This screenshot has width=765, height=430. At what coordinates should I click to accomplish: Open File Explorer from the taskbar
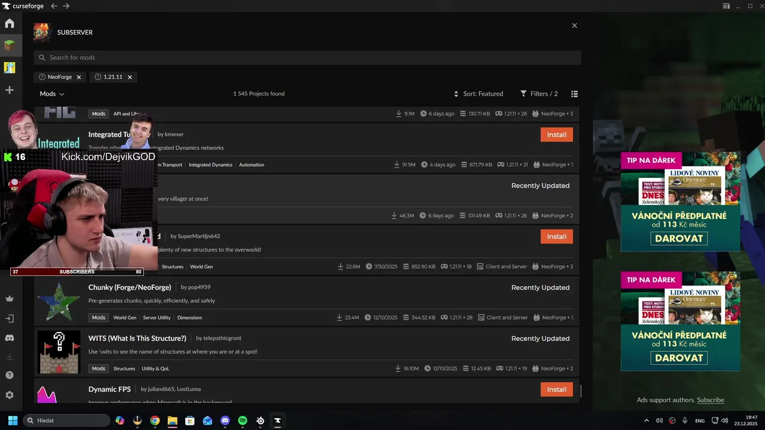pos(172,420)
